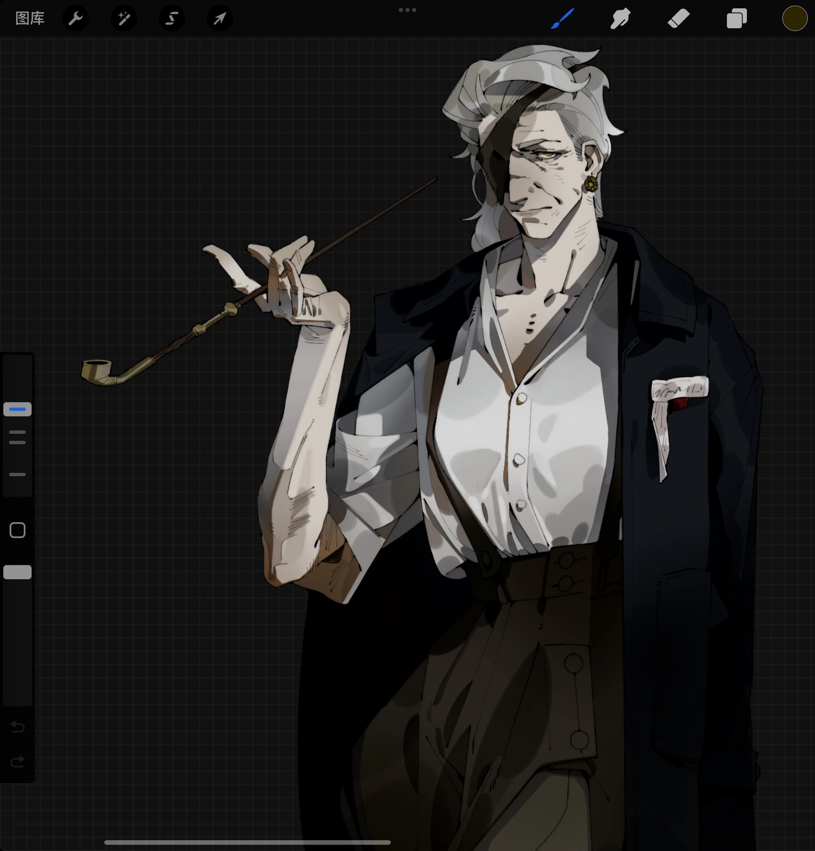Activate the Transform arrow tool
Viewport: 815px width, 851px height.
pos(220,19)
